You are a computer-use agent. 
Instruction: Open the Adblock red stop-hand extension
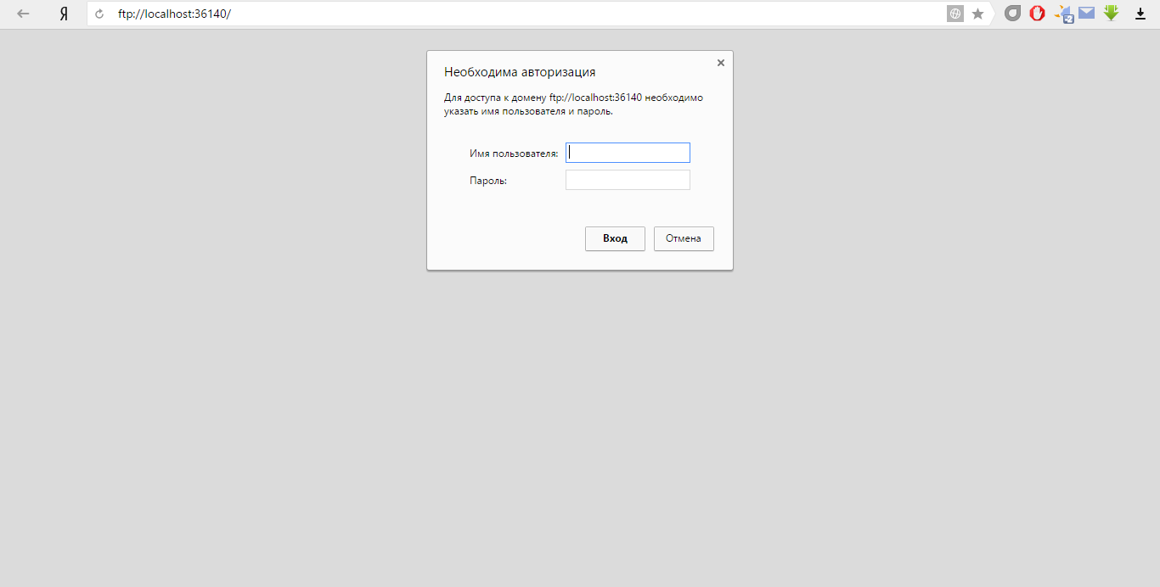click(x=1037, y=14)
